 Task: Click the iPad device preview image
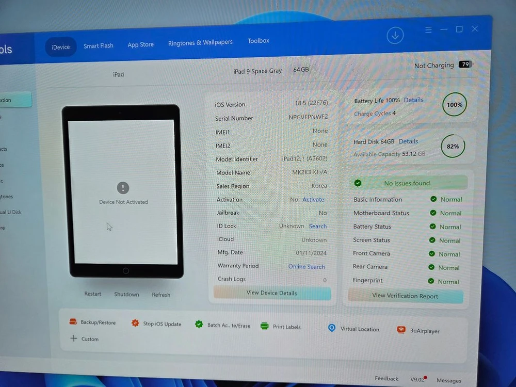point(122,191)
